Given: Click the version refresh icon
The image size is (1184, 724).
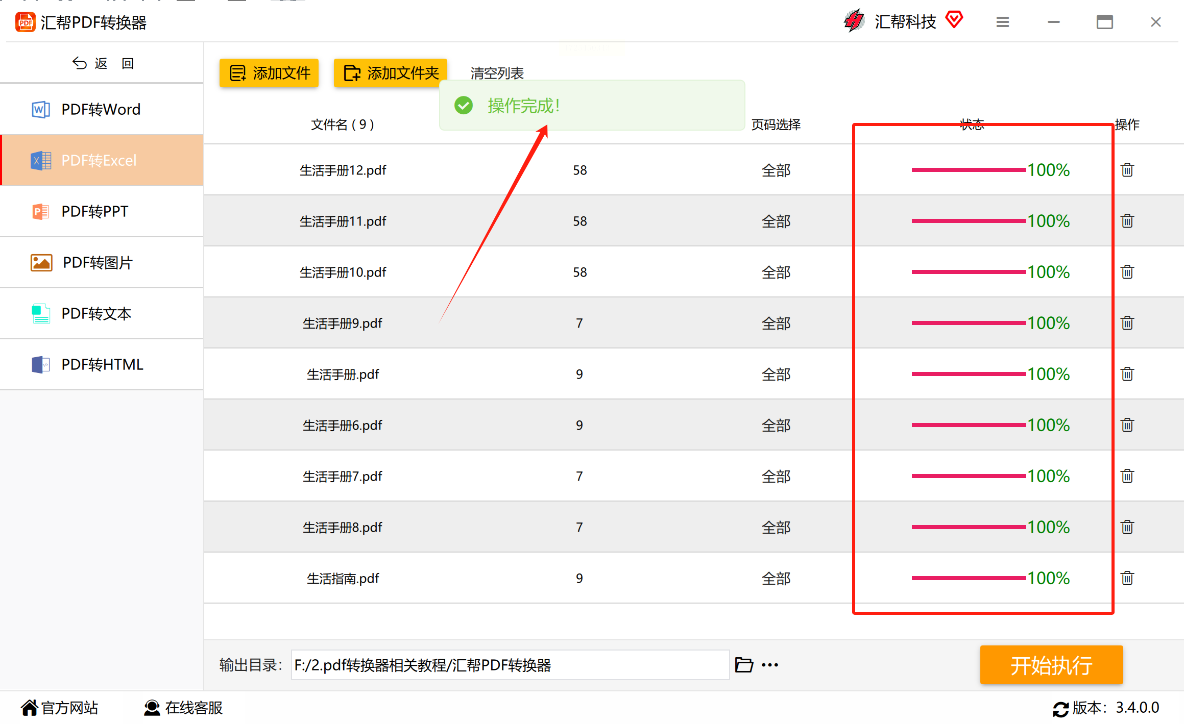Looking at the screenshot, I should (1060, 709).
